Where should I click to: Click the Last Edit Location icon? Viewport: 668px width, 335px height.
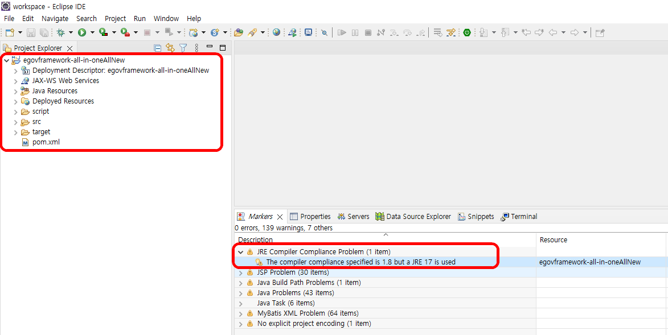click(527, 32)
